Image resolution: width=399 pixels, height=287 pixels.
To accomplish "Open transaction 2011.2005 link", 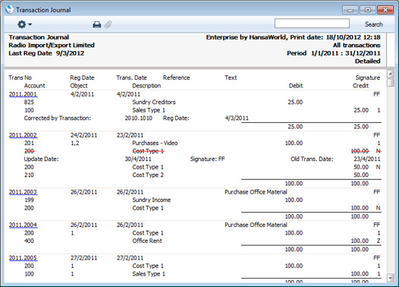I will [x=23, y=257].
